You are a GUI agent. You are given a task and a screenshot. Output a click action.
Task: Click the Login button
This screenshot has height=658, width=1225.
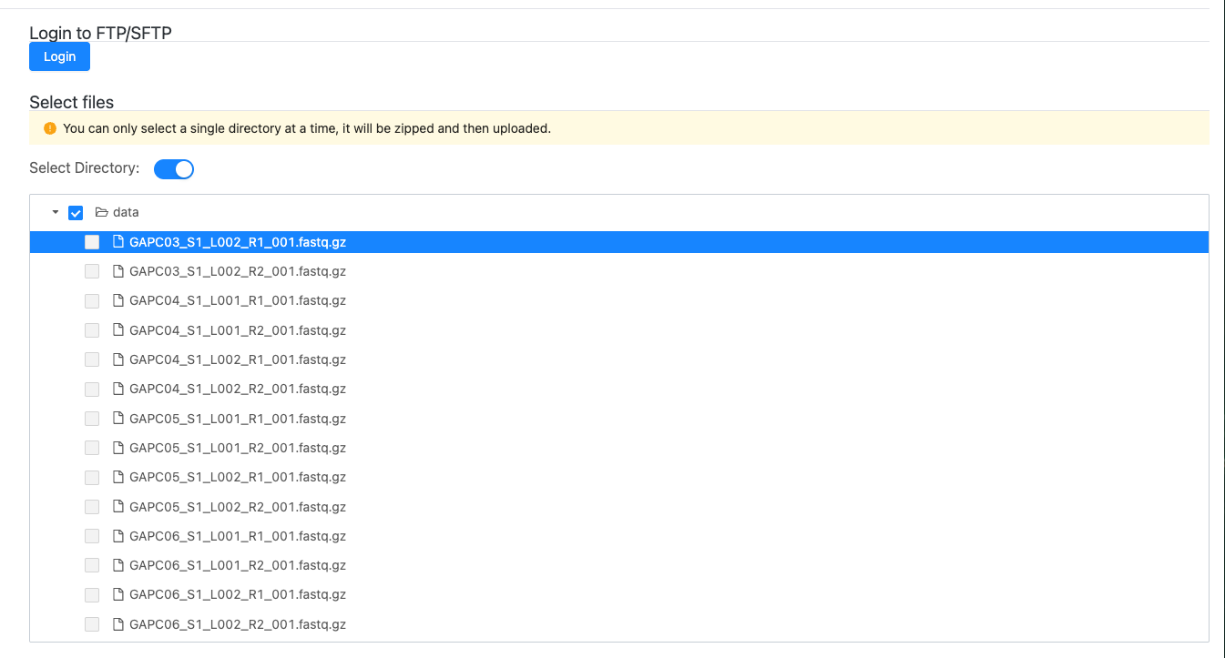click(59, 56)
